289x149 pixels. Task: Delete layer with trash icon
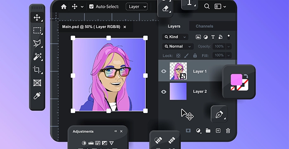228,131
